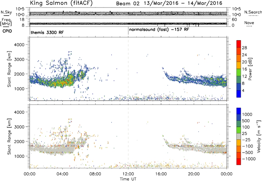262x181 pixels.
Task: Click the "Velocity [m s⁻¹]" colorbar title
Action: [x=259, y=136]
